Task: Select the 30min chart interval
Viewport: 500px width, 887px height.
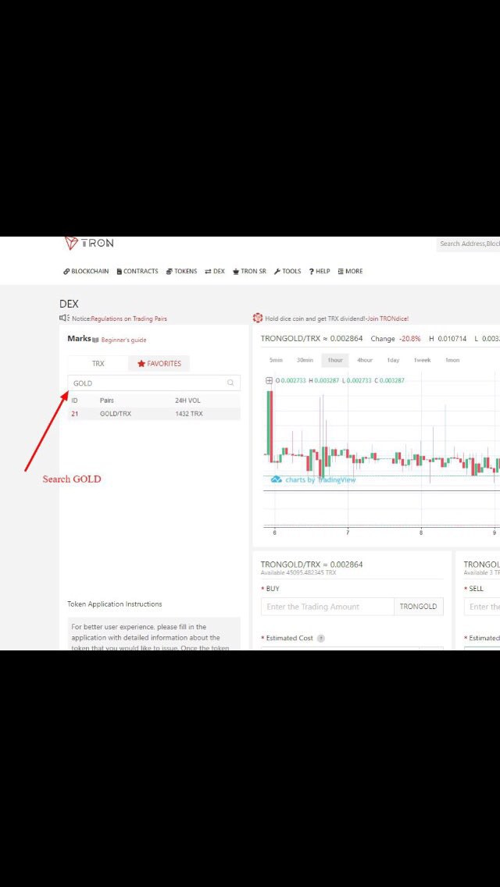Action: coord(305,361)
